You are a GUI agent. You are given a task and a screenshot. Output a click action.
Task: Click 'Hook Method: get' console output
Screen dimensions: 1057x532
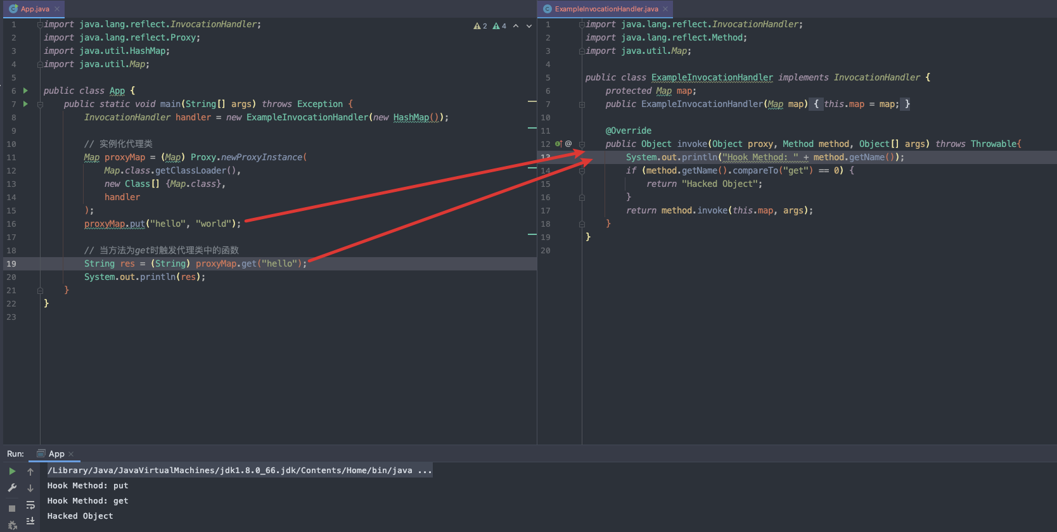click(x=87, y=501)
